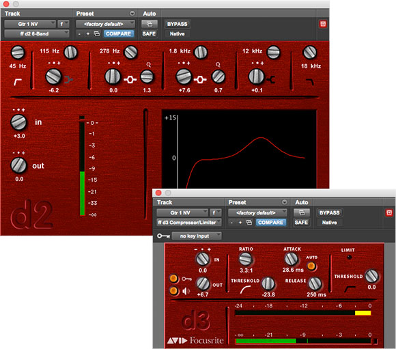Click the d2 input gain knob
Viewport: 396px width, 349px height.
pos(18,122)
